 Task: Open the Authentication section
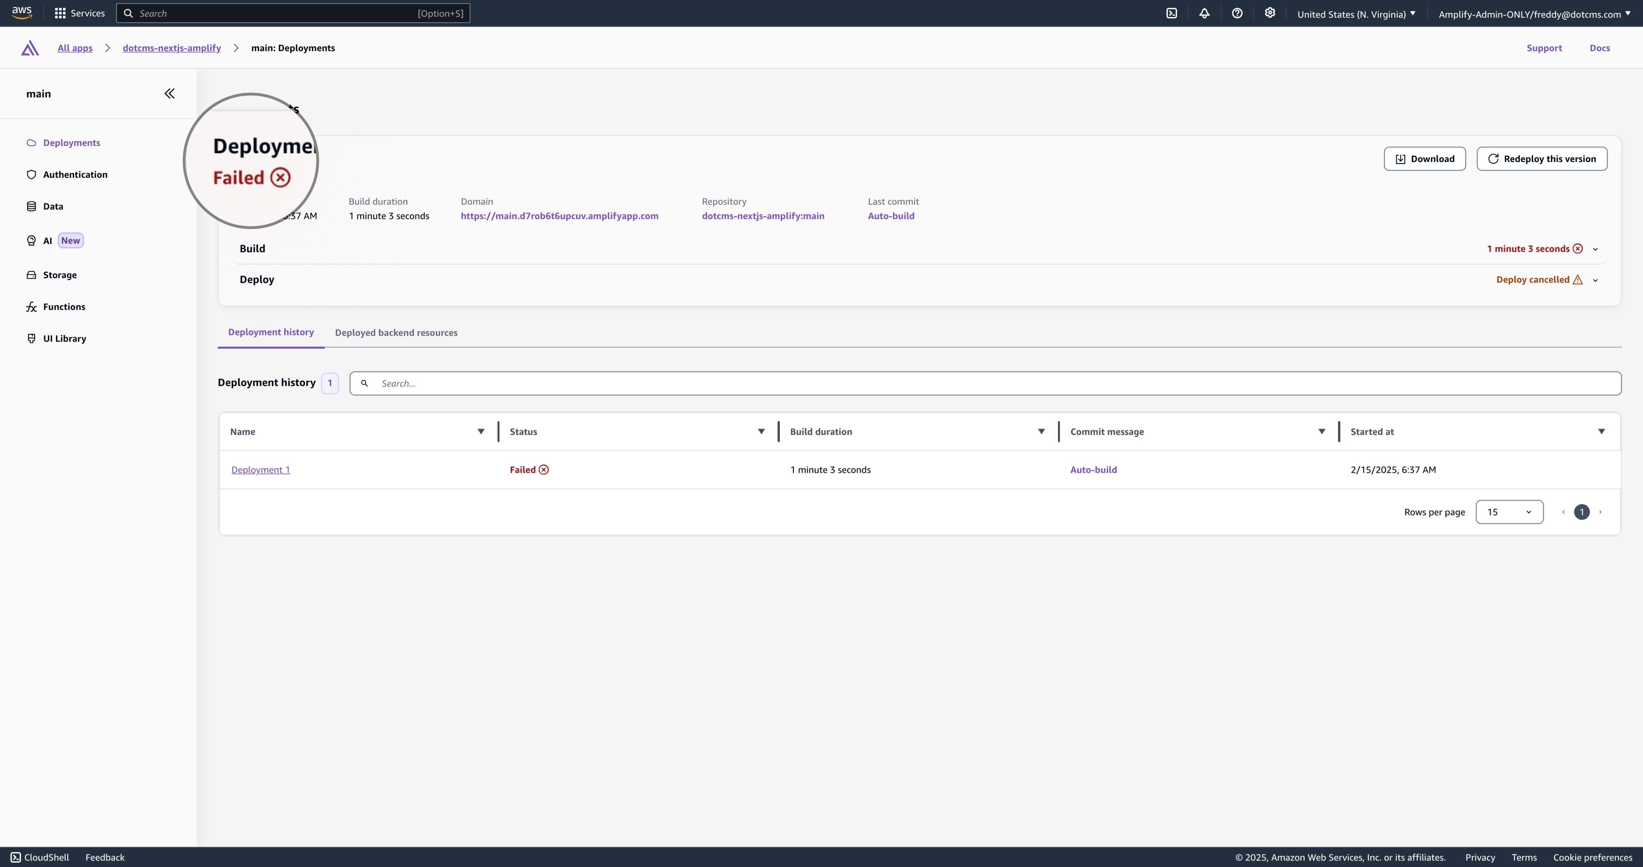click(75, 174)
